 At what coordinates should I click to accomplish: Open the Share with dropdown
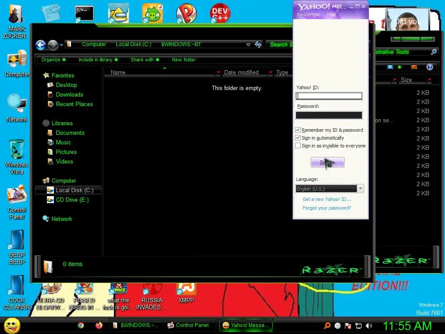coord(145,60)
